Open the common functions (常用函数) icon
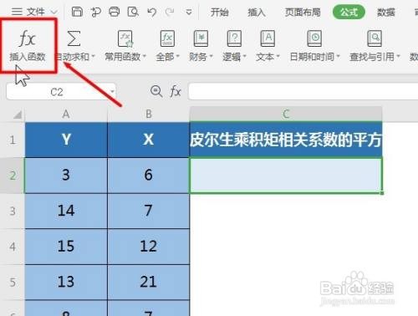 [x=125, y=38]
